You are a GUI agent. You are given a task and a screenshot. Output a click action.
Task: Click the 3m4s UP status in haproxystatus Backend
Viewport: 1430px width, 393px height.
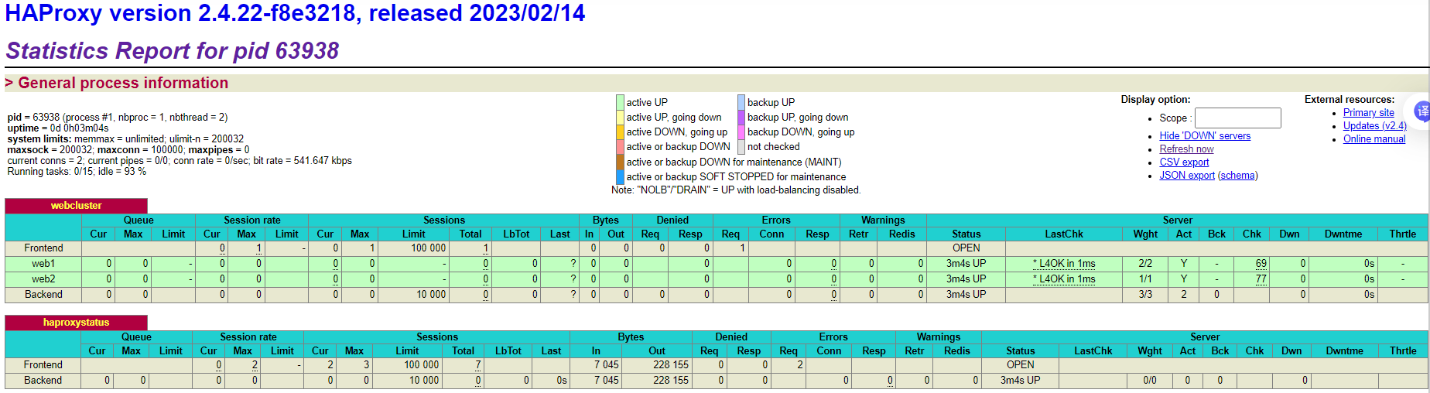[x=1021, y=381]
